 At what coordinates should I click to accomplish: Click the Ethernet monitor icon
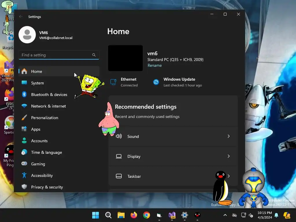click(113, 82)
